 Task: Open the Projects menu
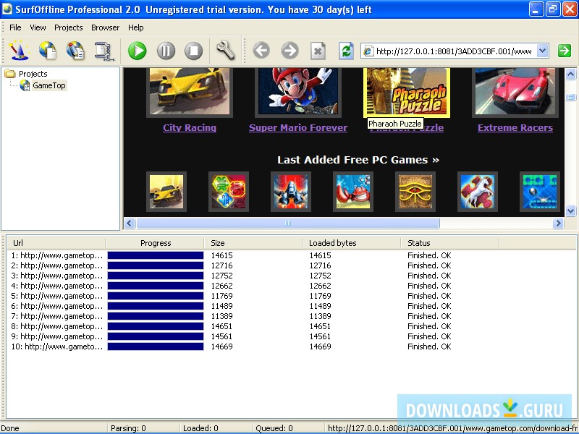click(69, 27)
